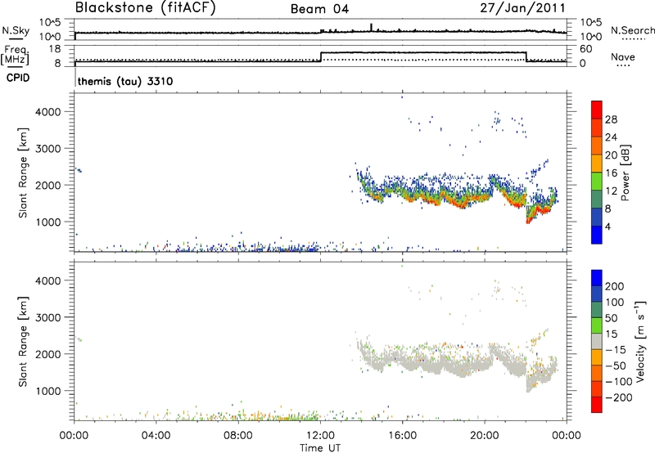The image size is (655, 453).
Task: Click the velocity colorbar value '-15'
Action: [616, 350]
